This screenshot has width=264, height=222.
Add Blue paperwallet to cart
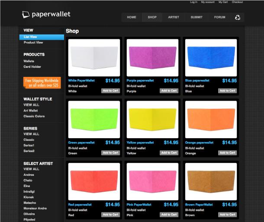[x=228, y=91]
